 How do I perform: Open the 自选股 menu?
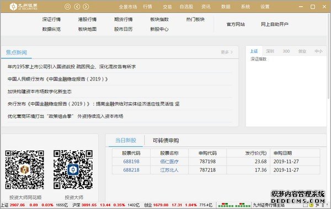pyautogui.click(x=186, y=7)
